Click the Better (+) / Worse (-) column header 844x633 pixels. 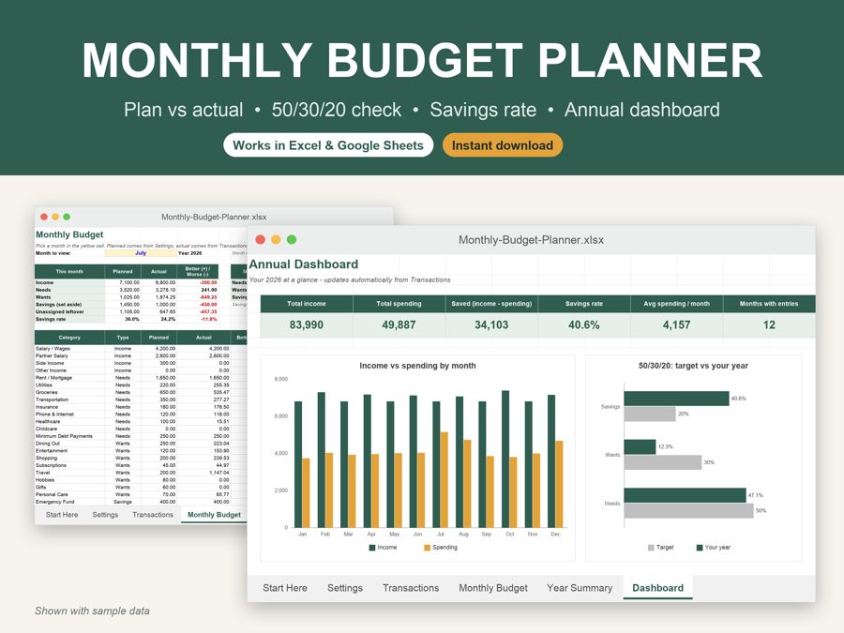pos(198,271)
